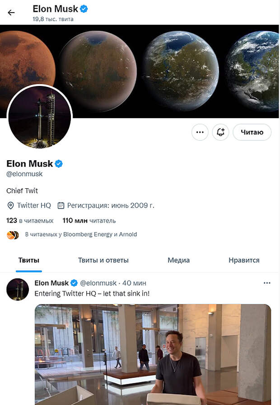
Task: Click the back arrow icon
Action: click(x=11, y=13)
